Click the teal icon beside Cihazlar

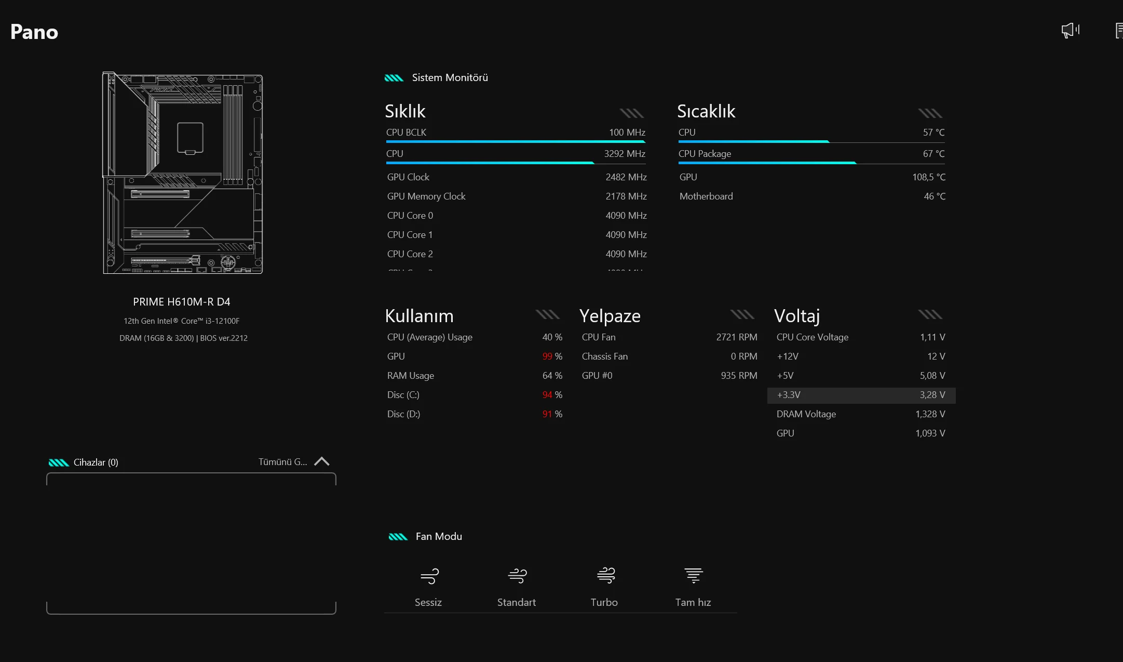(x=59, y=462)
